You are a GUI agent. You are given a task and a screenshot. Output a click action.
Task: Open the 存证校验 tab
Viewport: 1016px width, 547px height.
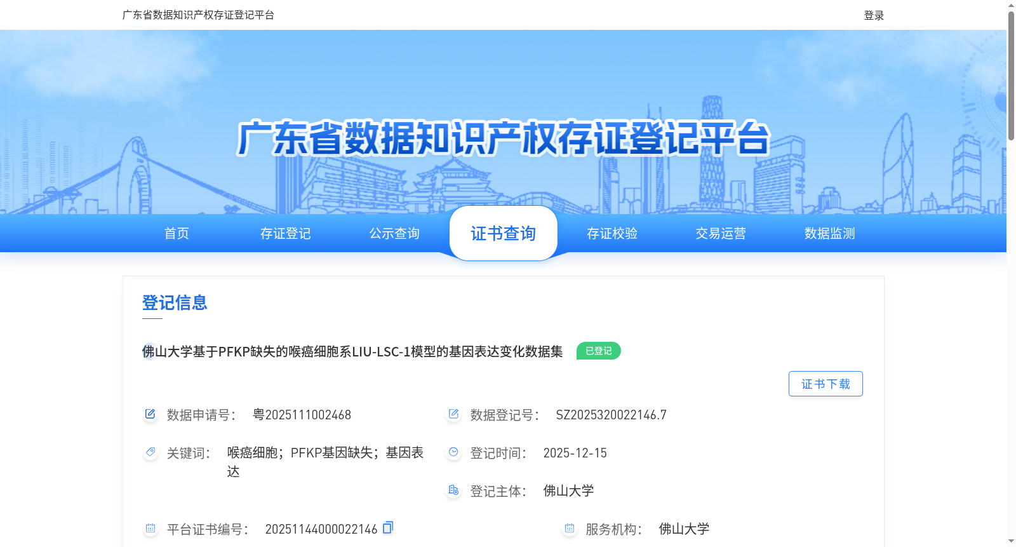tap(612, 233)
